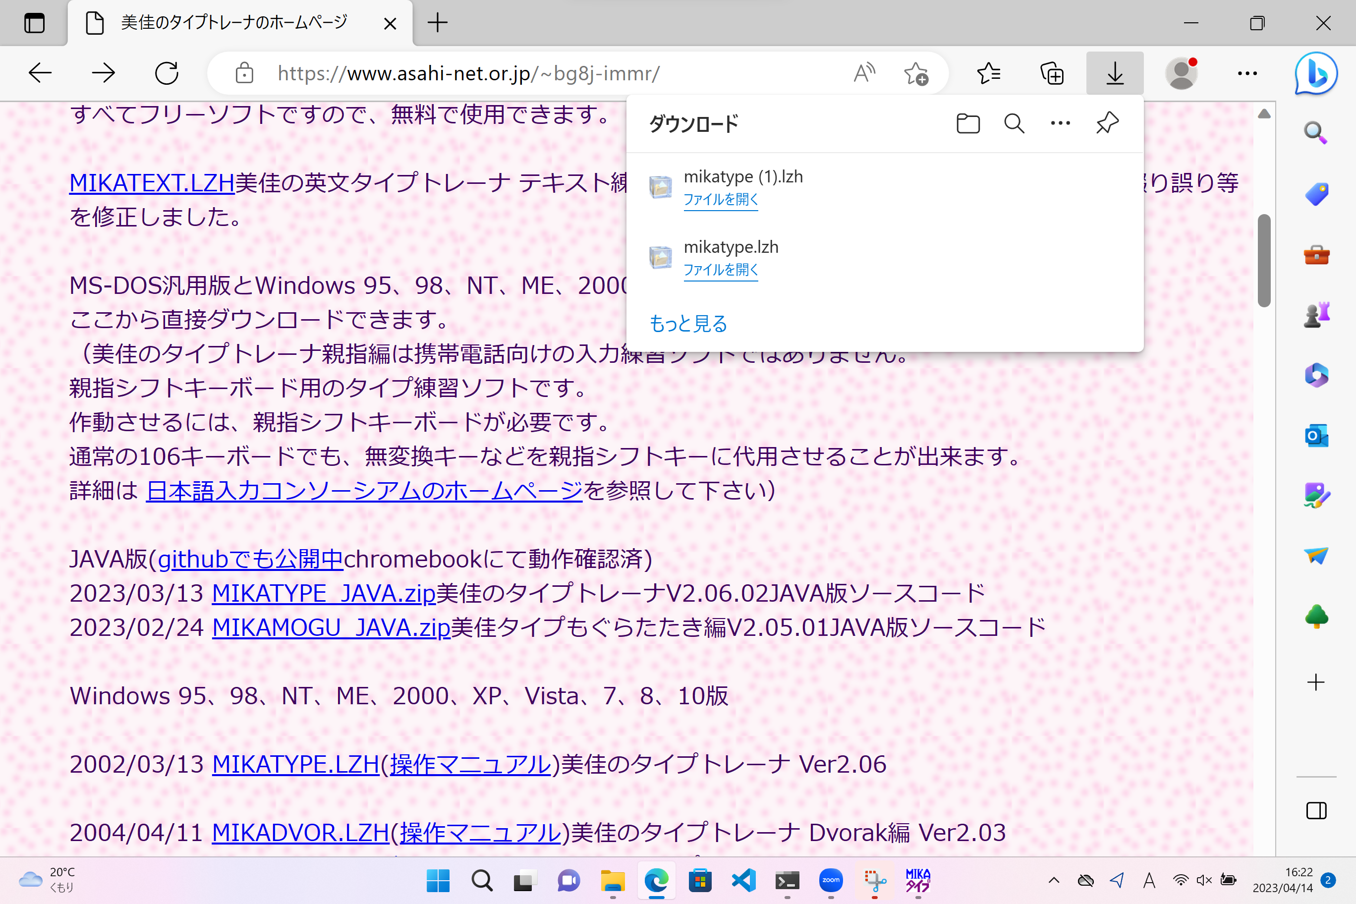Add page to favorites star icon
The width and height of the screenshot is (1356, 904).
(915, 73)
